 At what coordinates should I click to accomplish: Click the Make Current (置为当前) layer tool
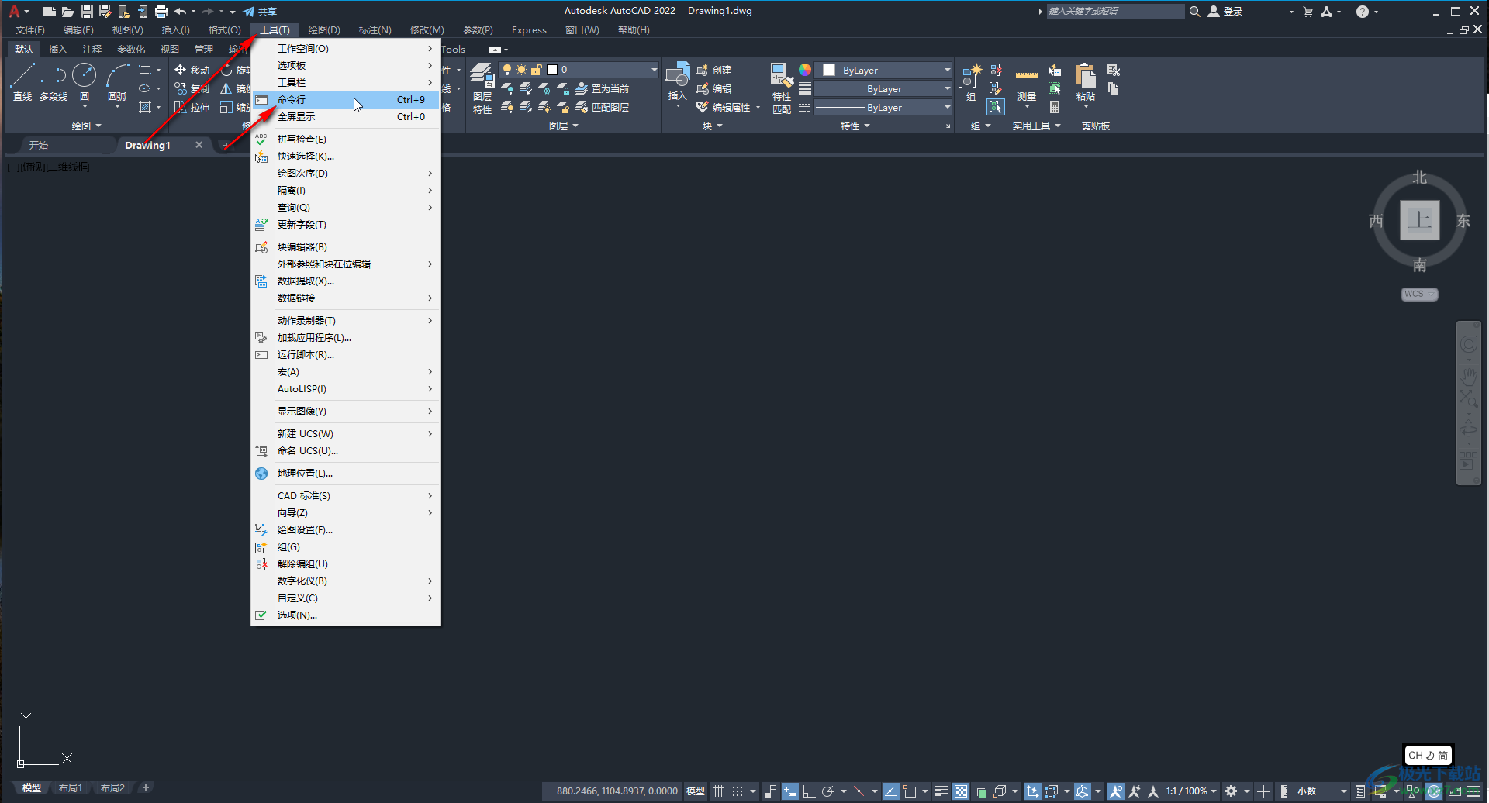[602, 88]
